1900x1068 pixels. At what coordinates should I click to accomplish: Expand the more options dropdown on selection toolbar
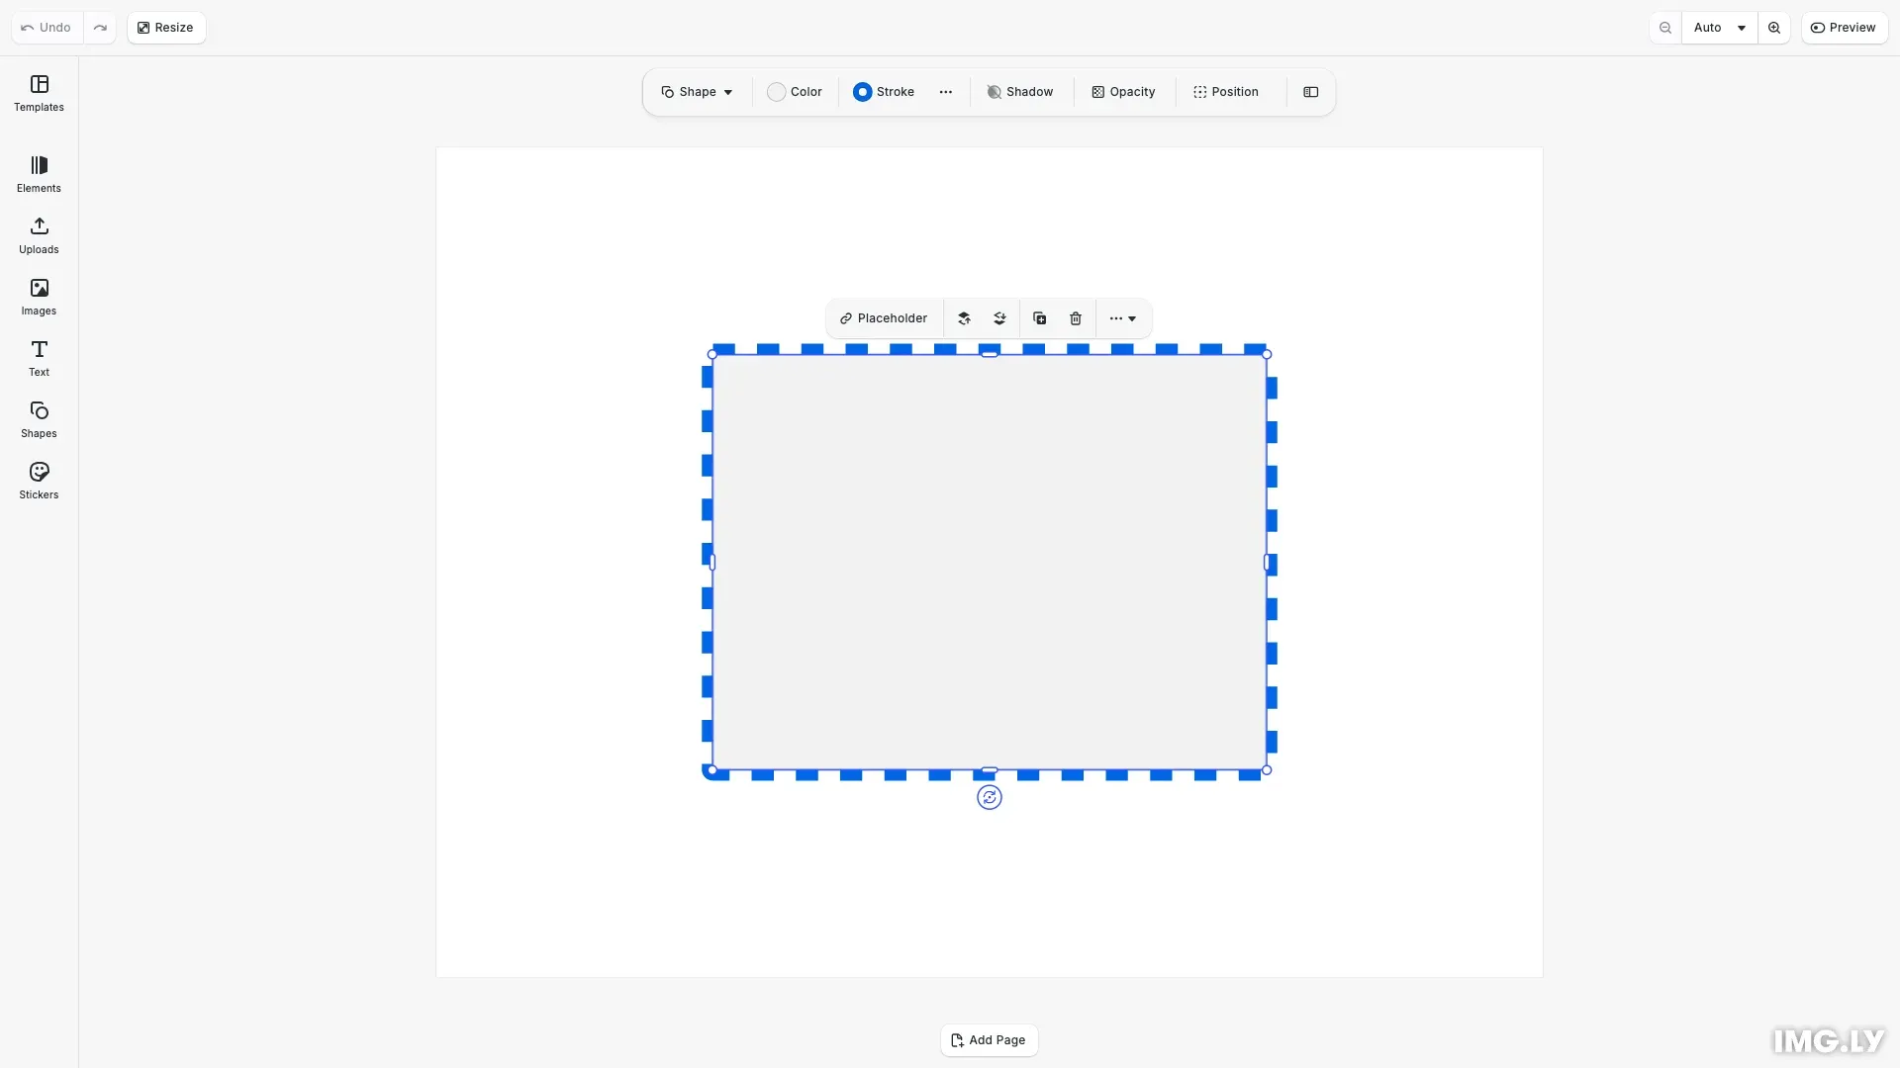click(x=1123, y=317)
